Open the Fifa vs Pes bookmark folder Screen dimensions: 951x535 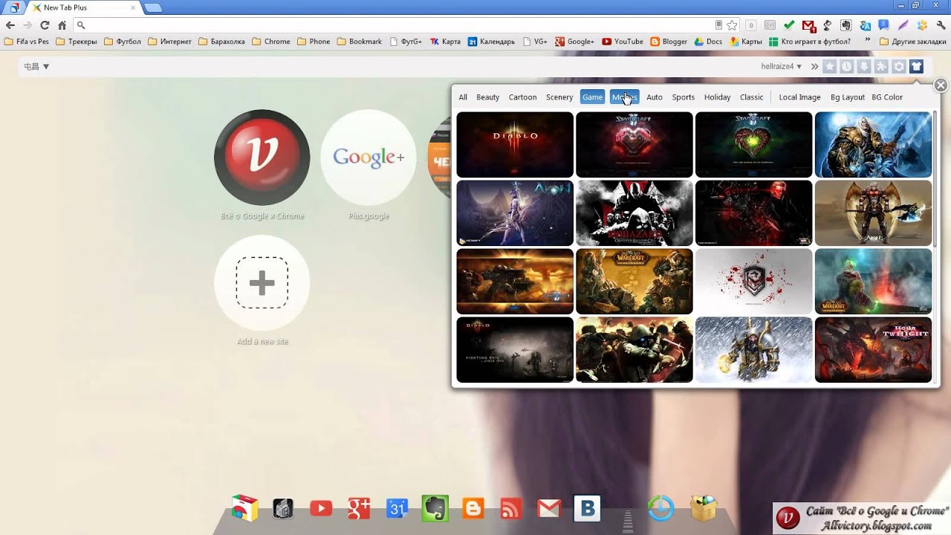(26, 42)
